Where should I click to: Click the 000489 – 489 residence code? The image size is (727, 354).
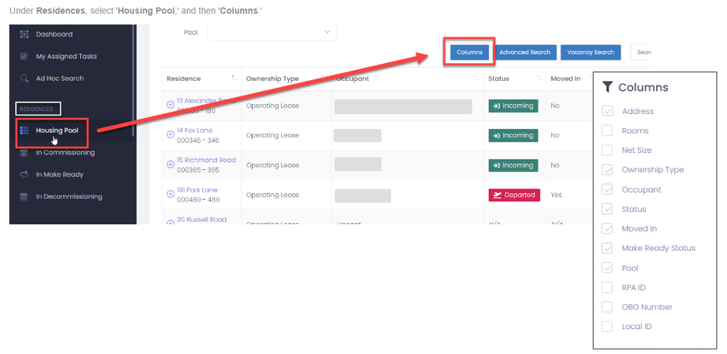[x=198, y=200]
